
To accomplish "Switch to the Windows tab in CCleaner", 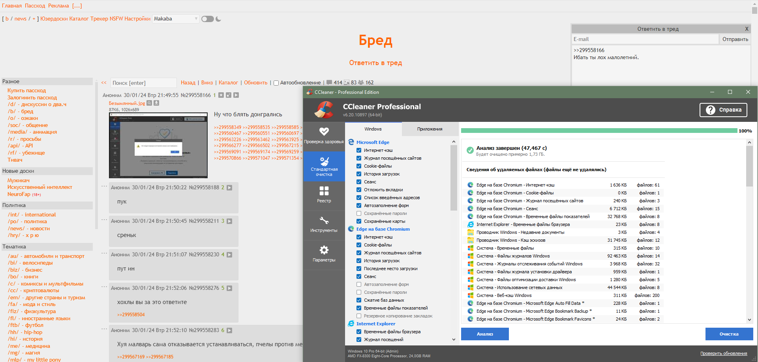I will tap(373, 129).
